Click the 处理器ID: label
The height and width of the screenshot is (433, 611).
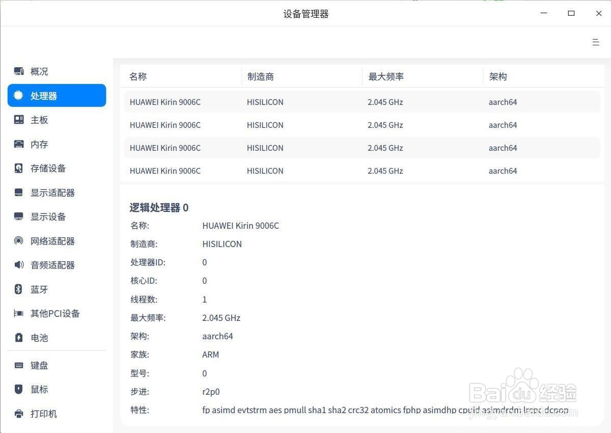(148, 262)
